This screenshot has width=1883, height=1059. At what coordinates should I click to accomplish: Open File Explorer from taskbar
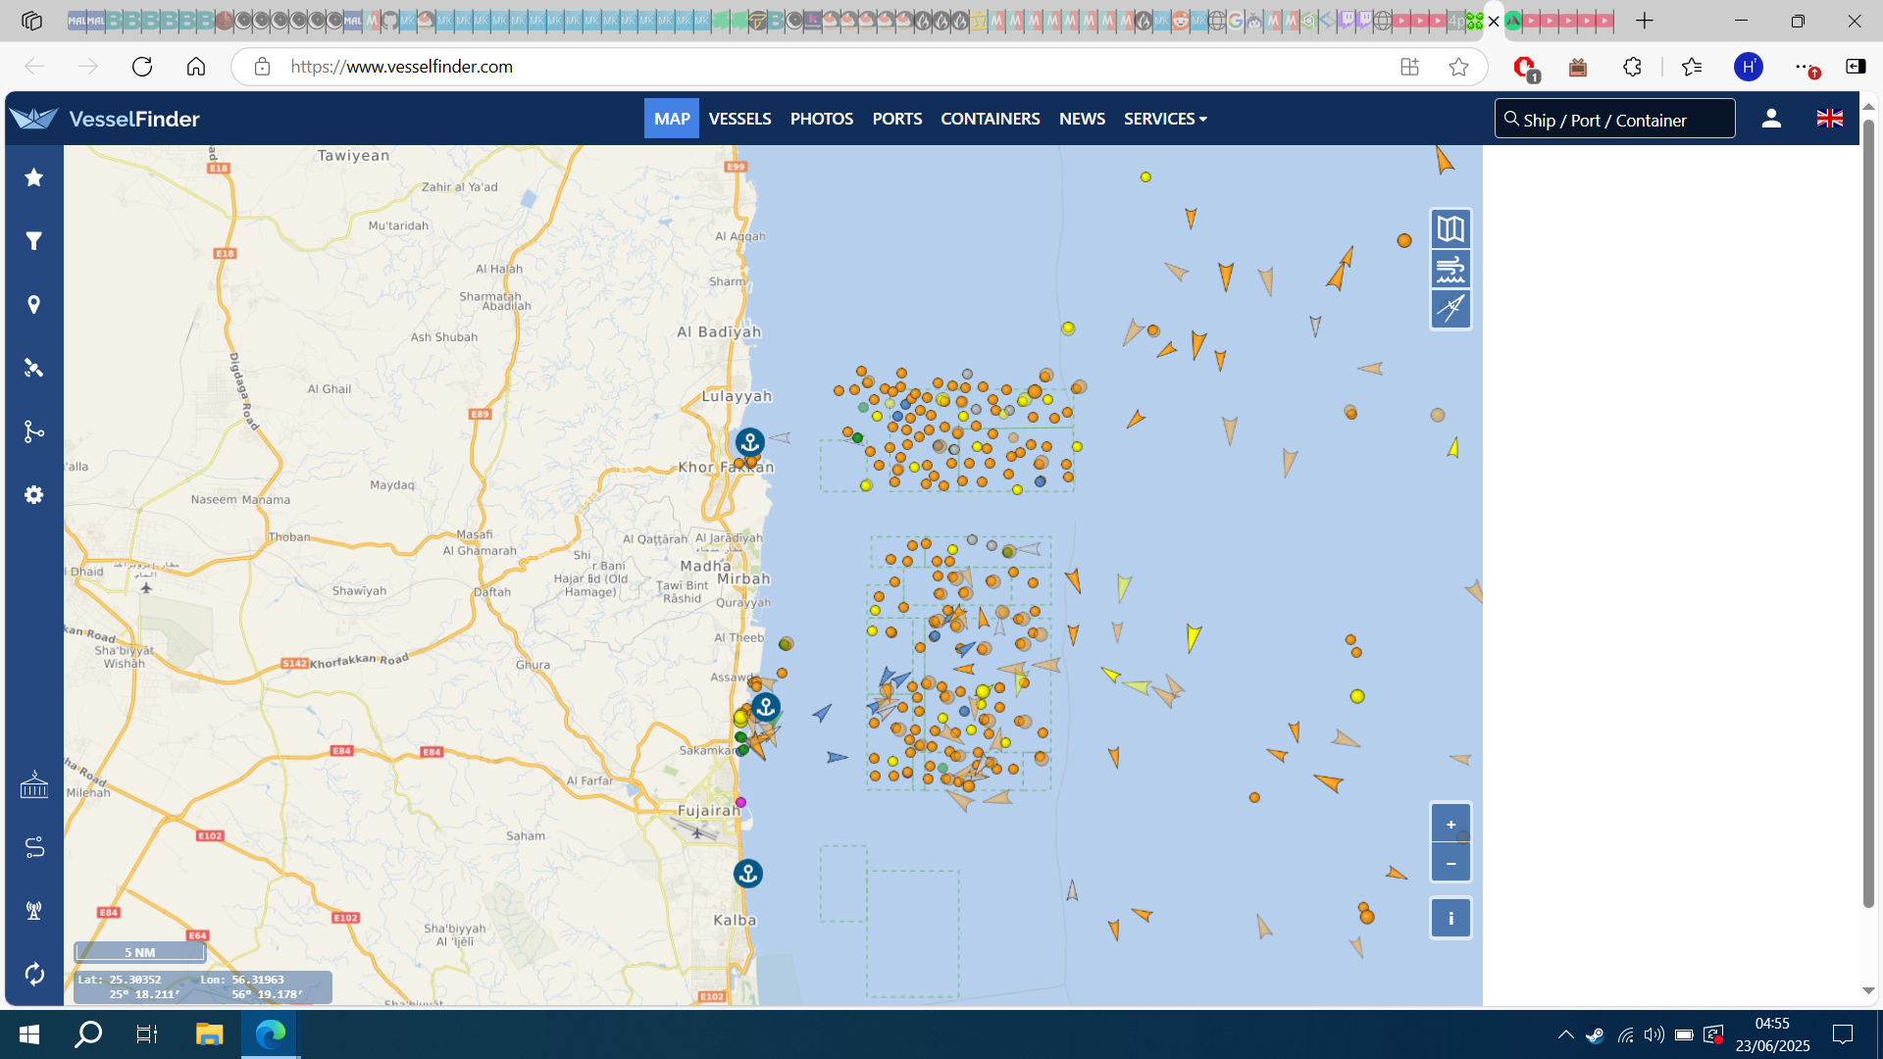[209, 1034]
